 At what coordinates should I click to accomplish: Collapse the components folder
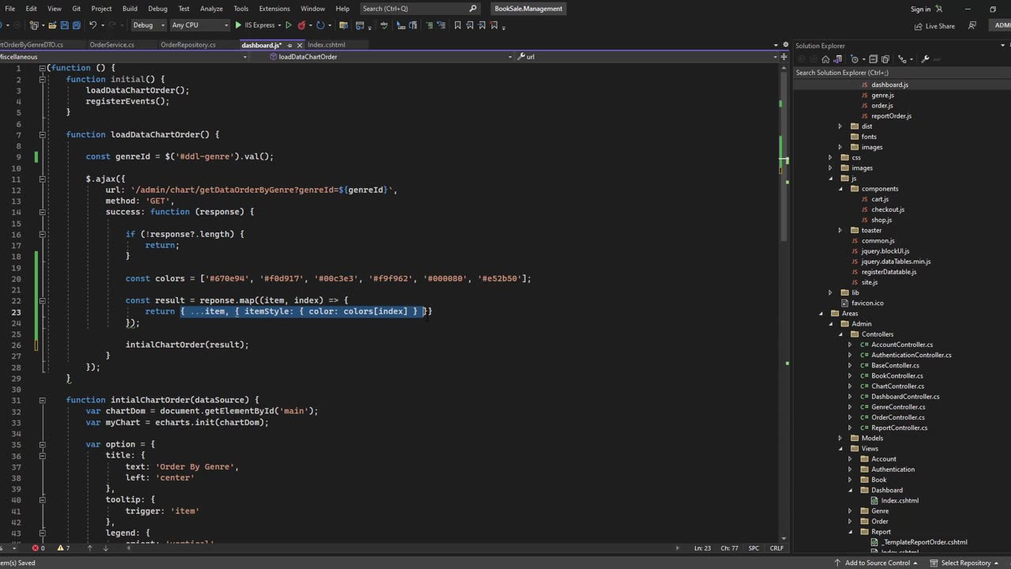(840, 189)
